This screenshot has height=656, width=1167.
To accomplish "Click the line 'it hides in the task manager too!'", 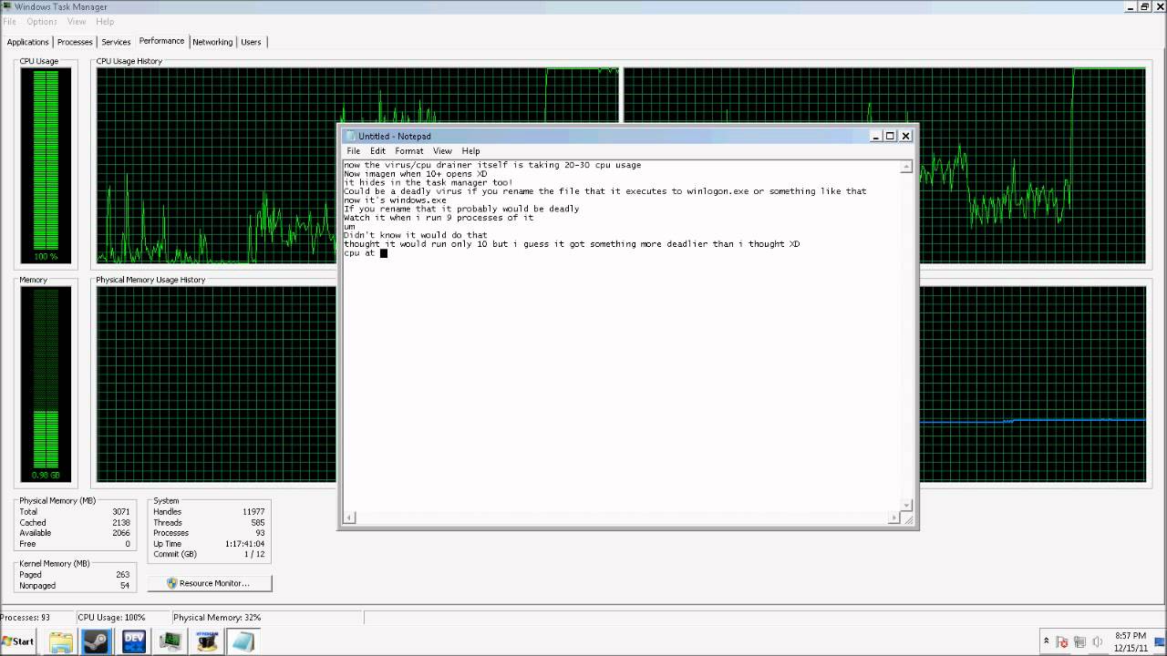I will (428, 183).
